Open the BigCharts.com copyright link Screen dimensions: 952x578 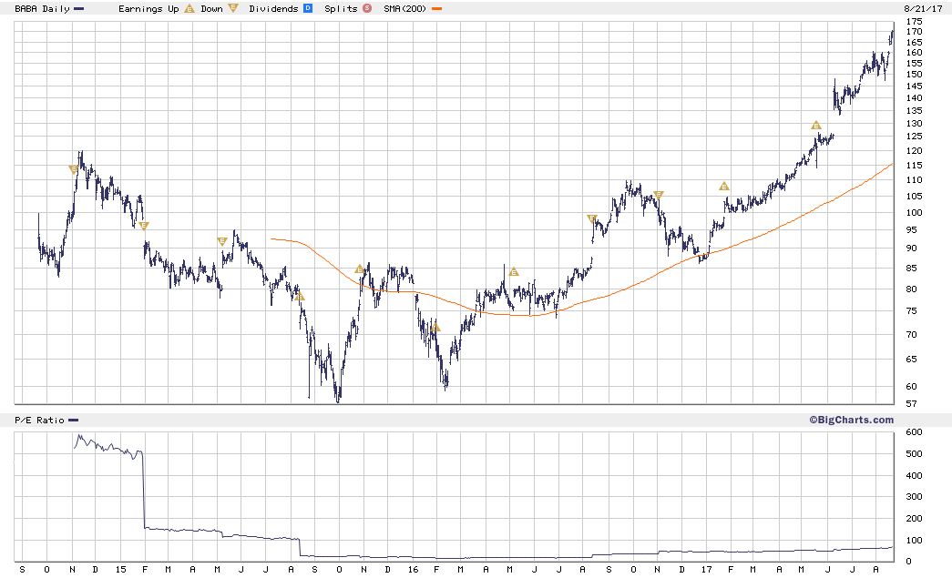point(851,420)
